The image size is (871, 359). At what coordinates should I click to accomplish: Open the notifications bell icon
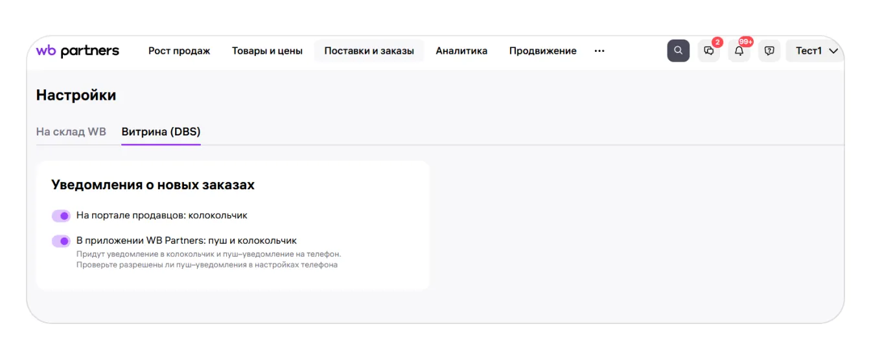(739, 51)
